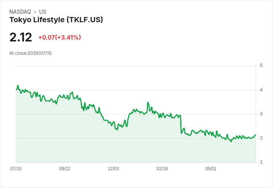Select the 12/03 date axis label
This screenshot has height=188, width=273.
[x=114, y=168]
